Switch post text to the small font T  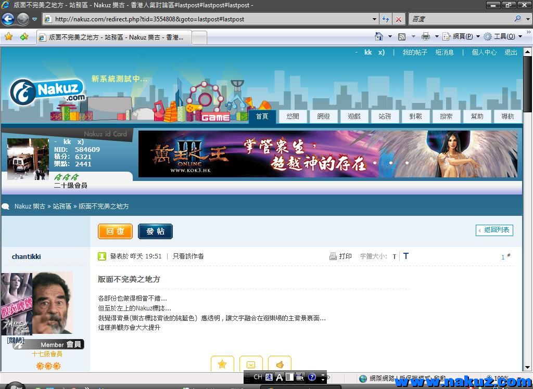pyautogui.click(x=395, y=256)
